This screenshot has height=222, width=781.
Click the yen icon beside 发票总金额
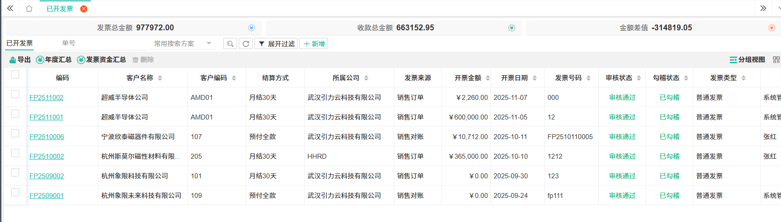tap(251, 28)
